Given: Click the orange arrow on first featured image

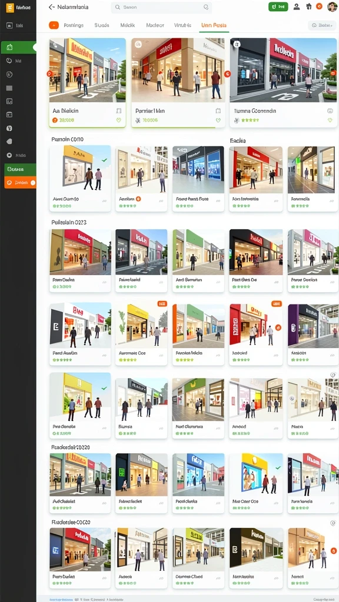Looking at the screenshot, I should (x=49, y=73).
